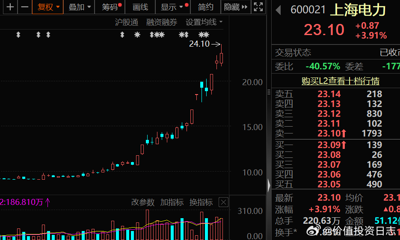Click the 卖一 price 23.10
This screenshot has width=400, height=240.
pos(329,133)
